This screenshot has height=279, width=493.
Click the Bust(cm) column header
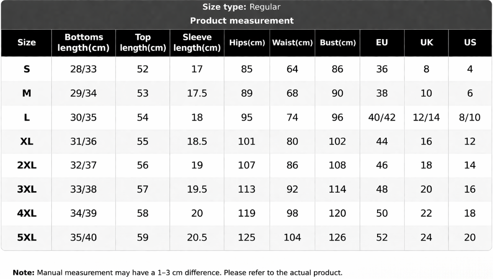click(x=338, y=43)
